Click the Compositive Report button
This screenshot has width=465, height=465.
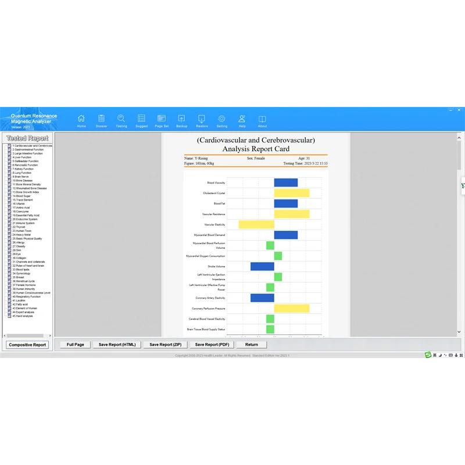click(x=27, y=345)
